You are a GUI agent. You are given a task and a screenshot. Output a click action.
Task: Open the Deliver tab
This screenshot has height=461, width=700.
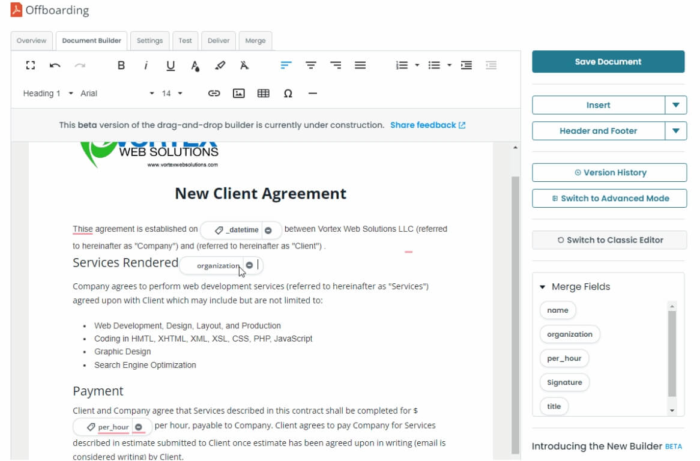[x=219, y=40]
